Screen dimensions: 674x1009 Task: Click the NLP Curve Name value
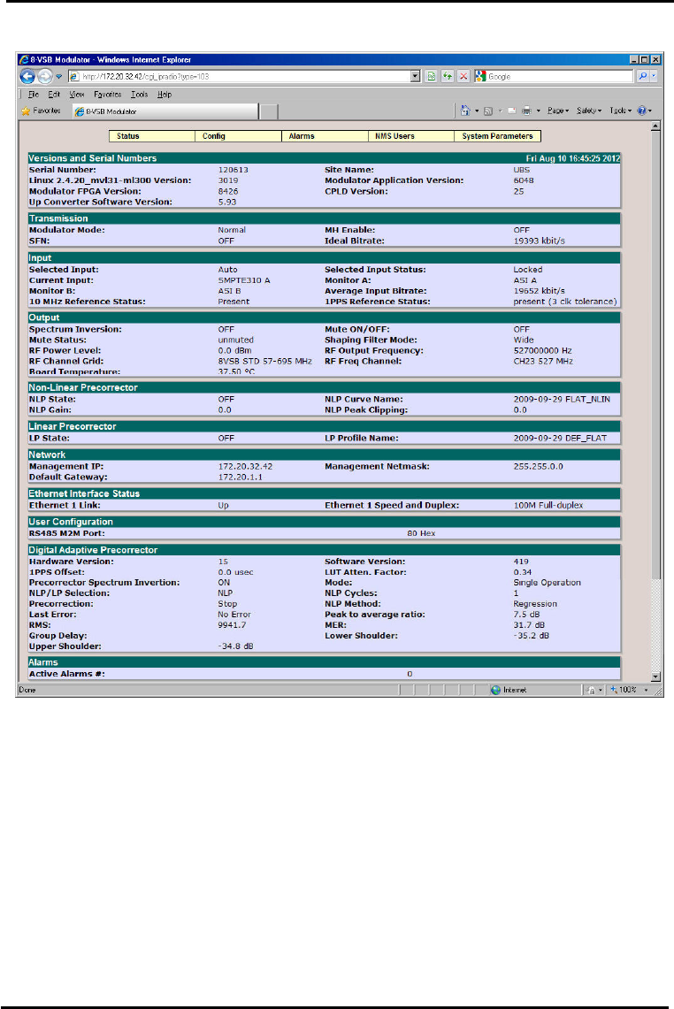pyautogui.click(x=562, y=400)
